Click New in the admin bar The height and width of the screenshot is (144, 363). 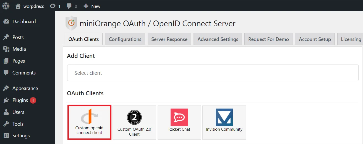pyautogui.click(x=96, y=6)
